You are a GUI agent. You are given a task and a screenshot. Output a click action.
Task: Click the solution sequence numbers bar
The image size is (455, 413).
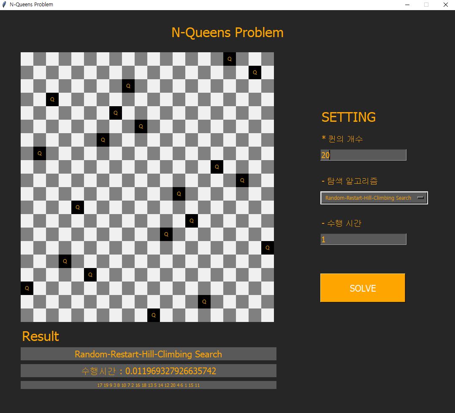[149, 385]
